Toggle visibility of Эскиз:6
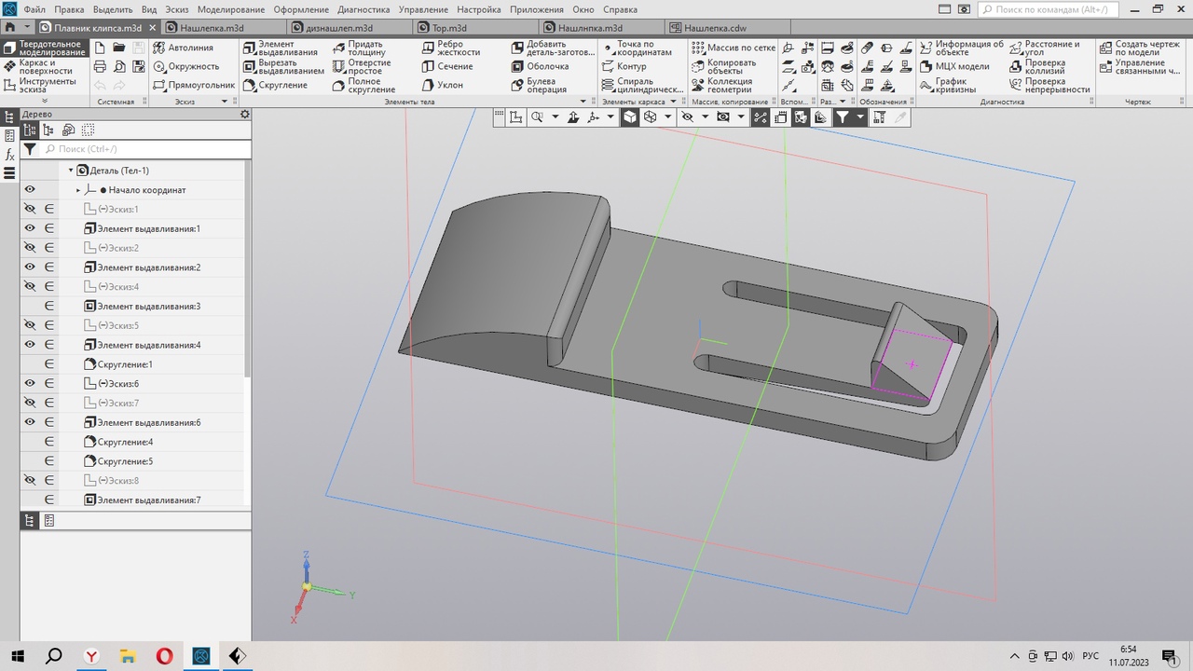The width and height of the screenshot is (1193, 671). (30, 384)
